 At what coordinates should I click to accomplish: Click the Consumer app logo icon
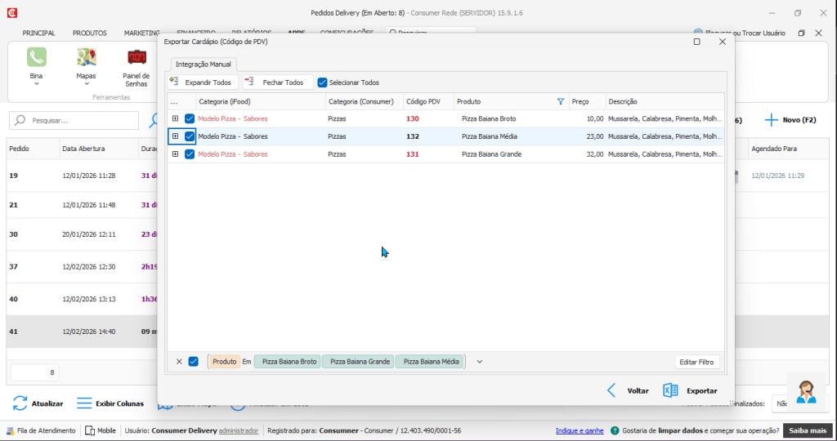(11, 13)
